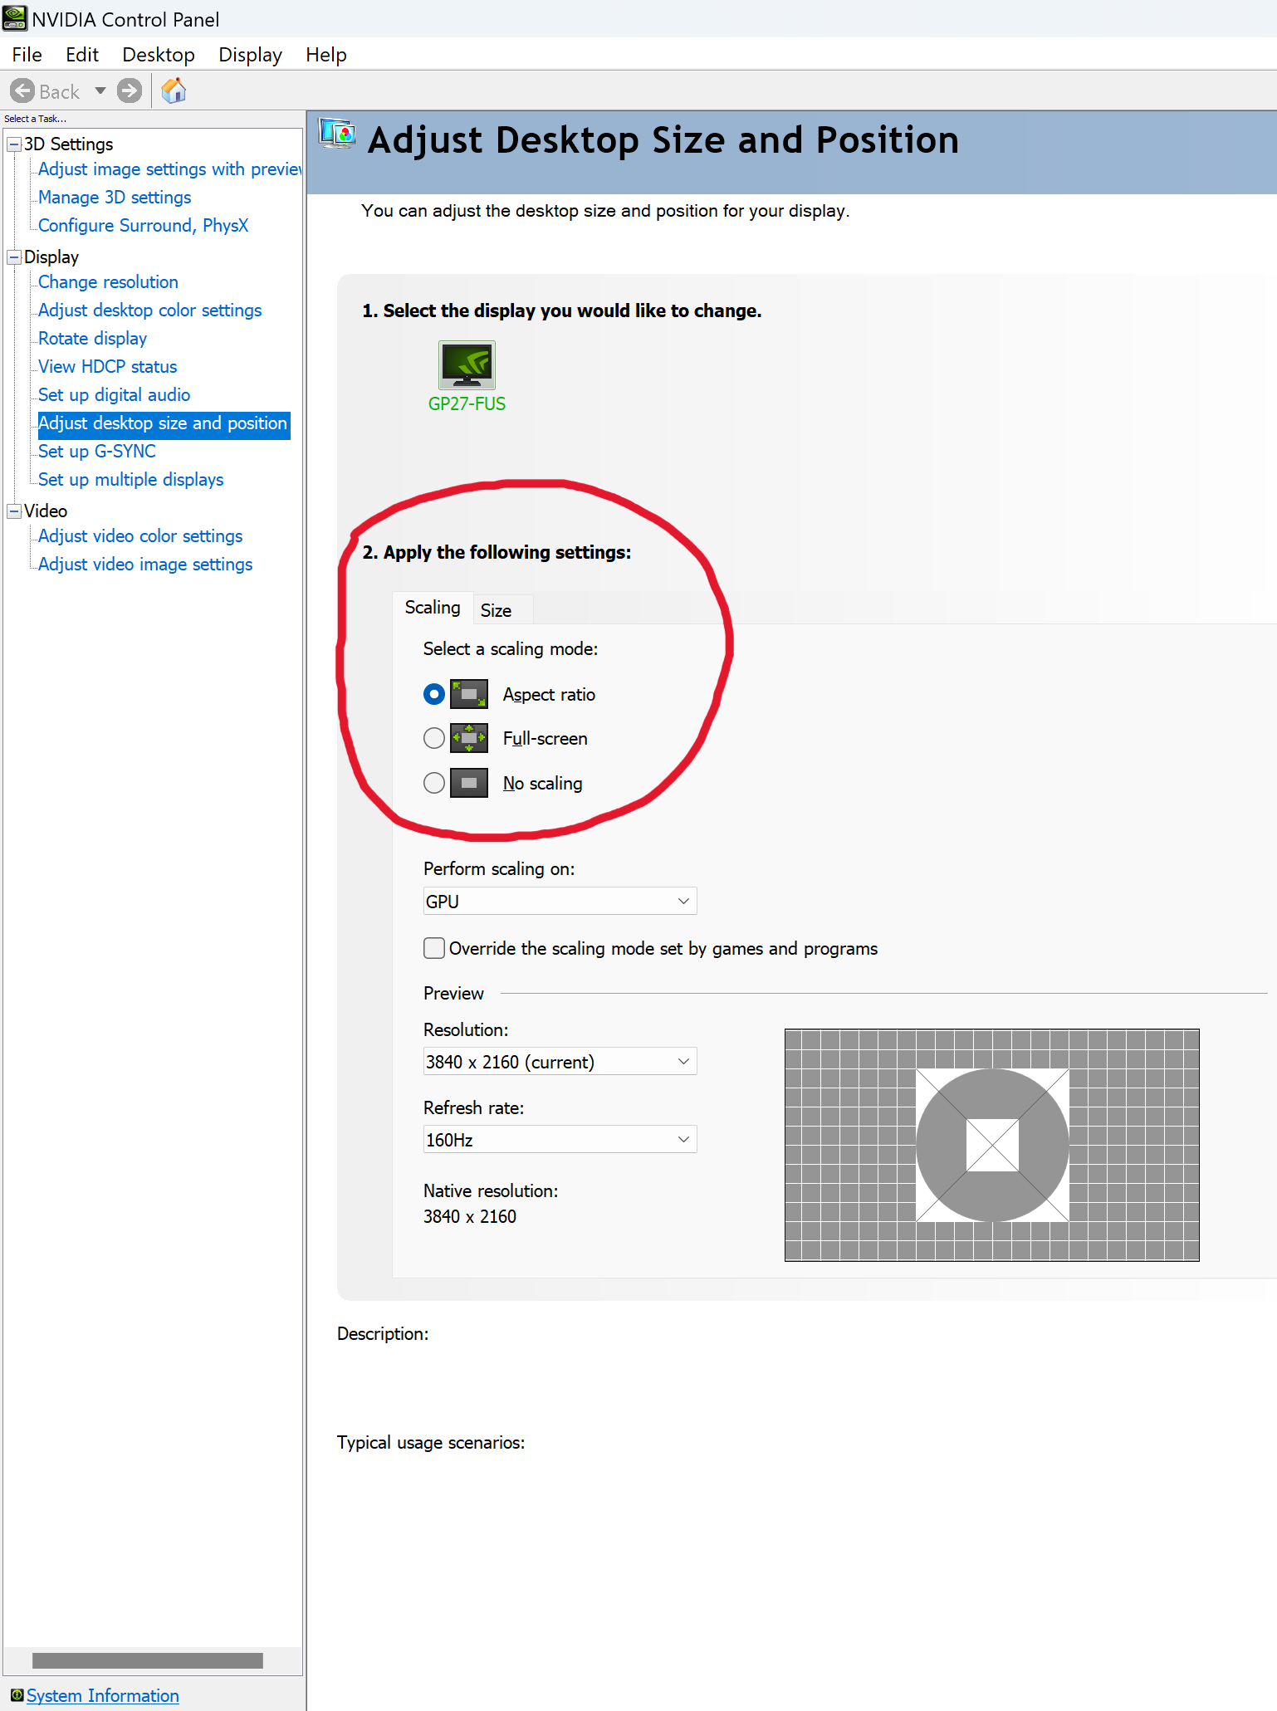Click the scaling preview test pattern
1277x1711 pixels.
992,1145
